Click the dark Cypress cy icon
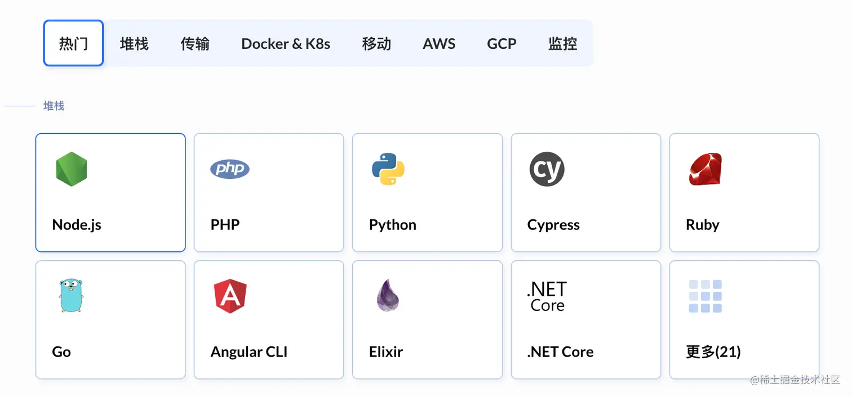852x397 pixels. click(547, 169)
